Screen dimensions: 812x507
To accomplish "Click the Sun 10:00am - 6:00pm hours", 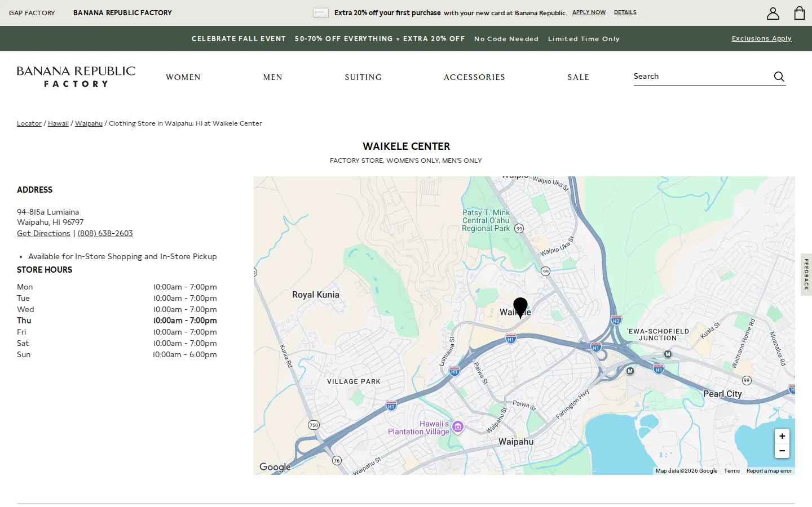I will coord(185,354).
